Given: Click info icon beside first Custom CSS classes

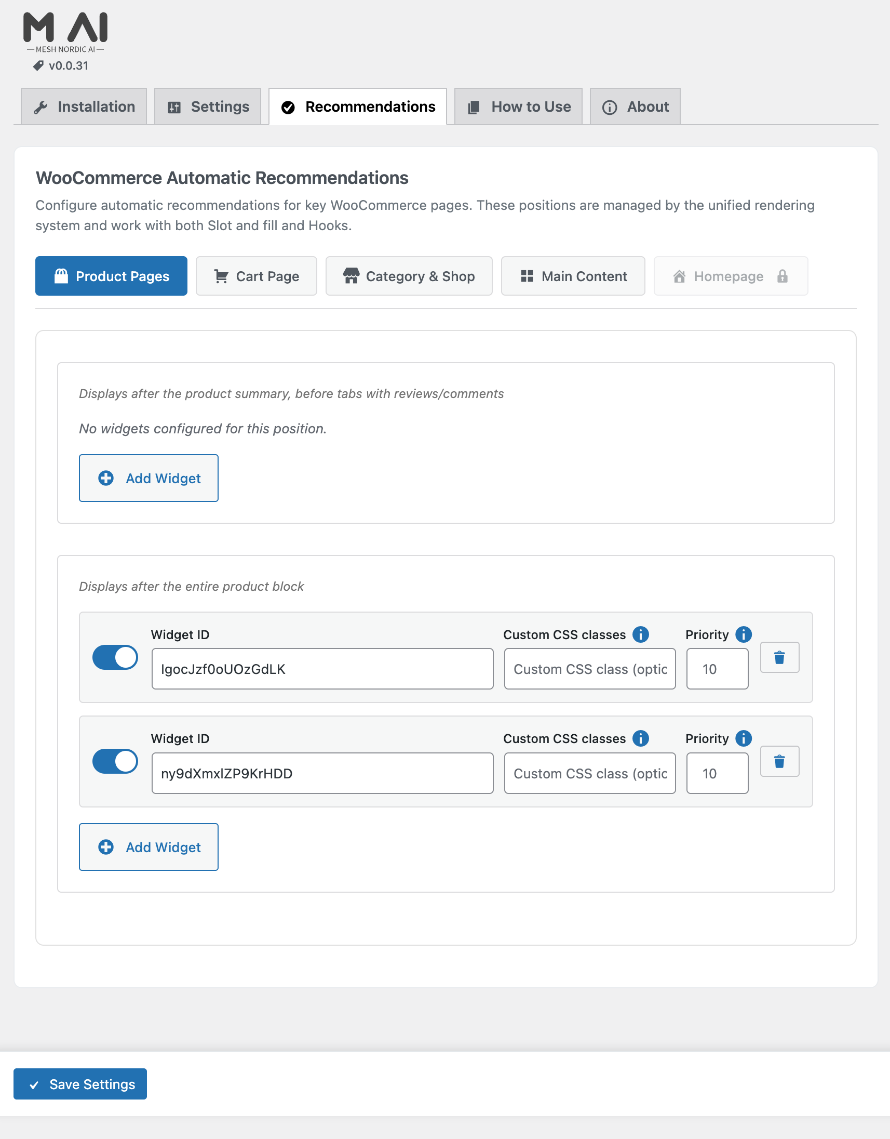Looking at the screenshot, I should 640,634.
